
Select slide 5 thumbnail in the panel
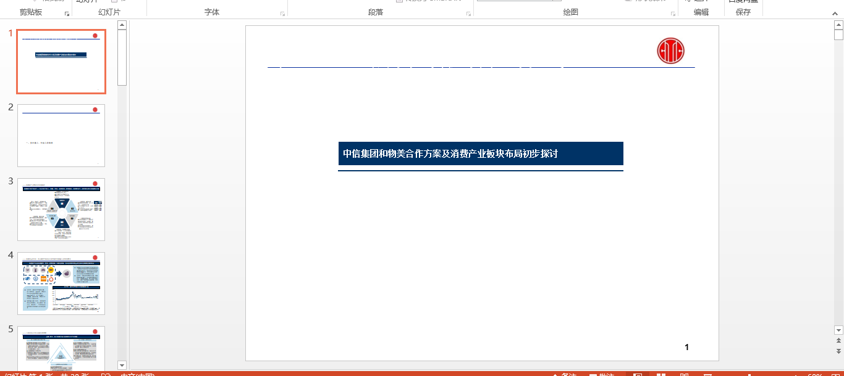[61, 348]
